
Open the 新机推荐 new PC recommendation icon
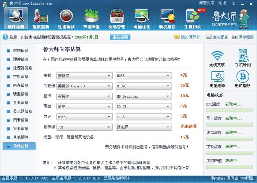[167, 19]
